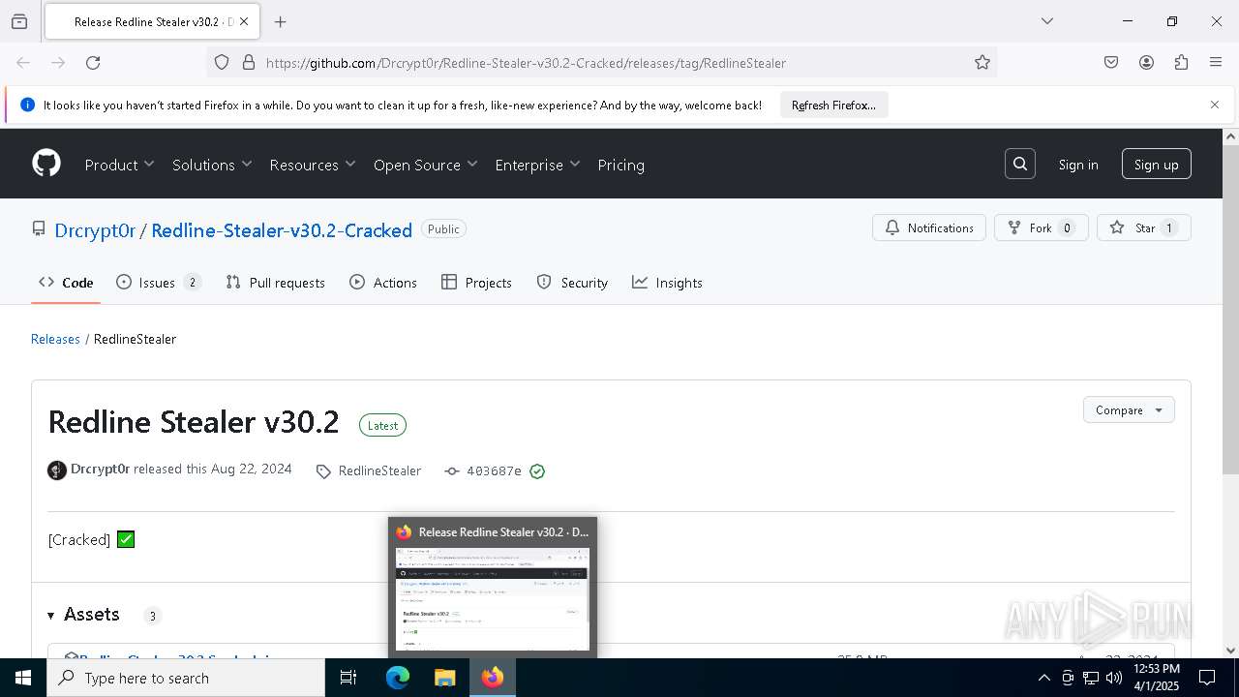
Task: Open the Firefox account icon
Action: tap(1146, 63)
